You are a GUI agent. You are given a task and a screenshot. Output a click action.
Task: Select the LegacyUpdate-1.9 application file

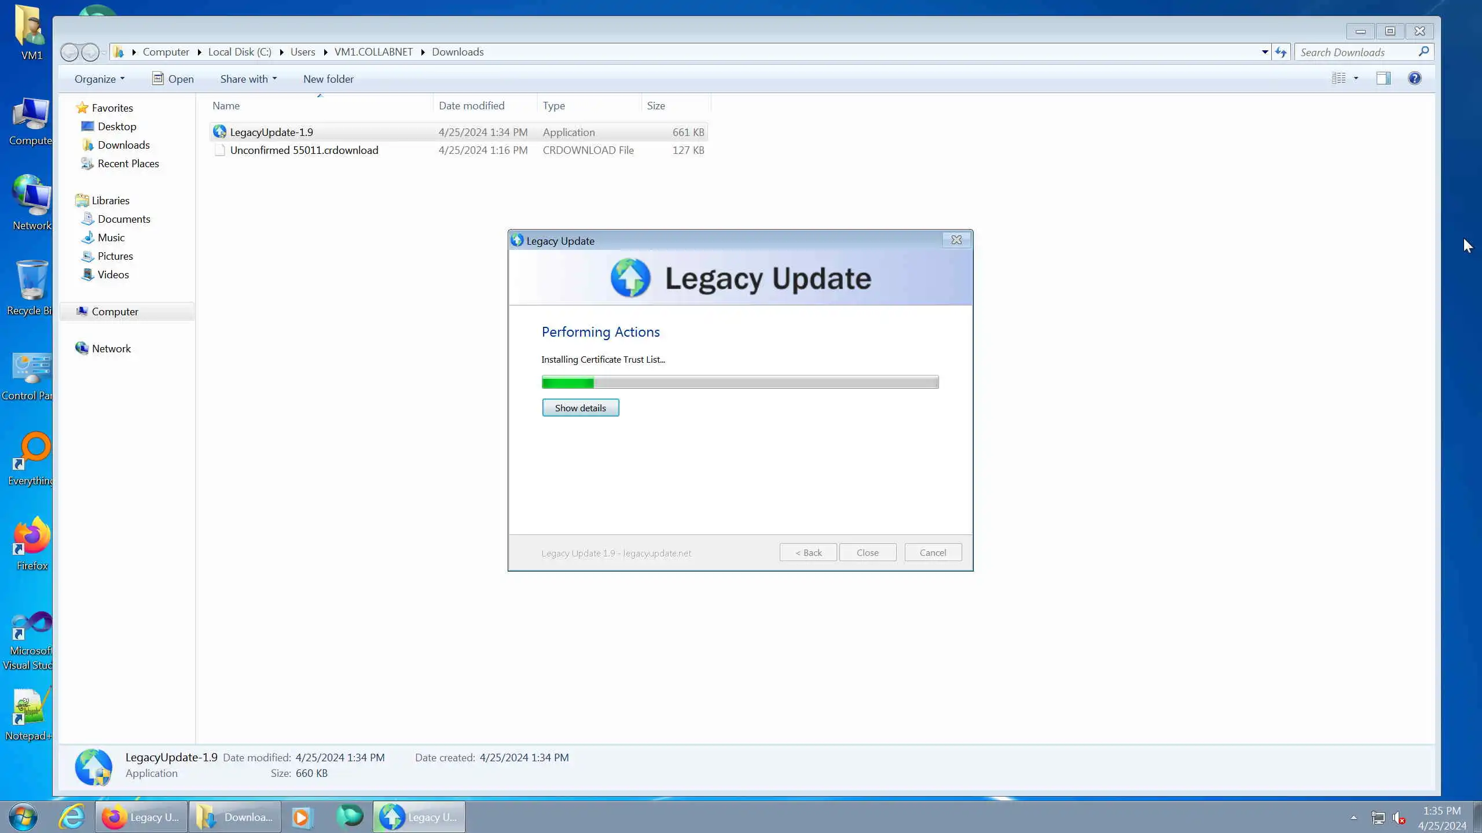[271, 132]
